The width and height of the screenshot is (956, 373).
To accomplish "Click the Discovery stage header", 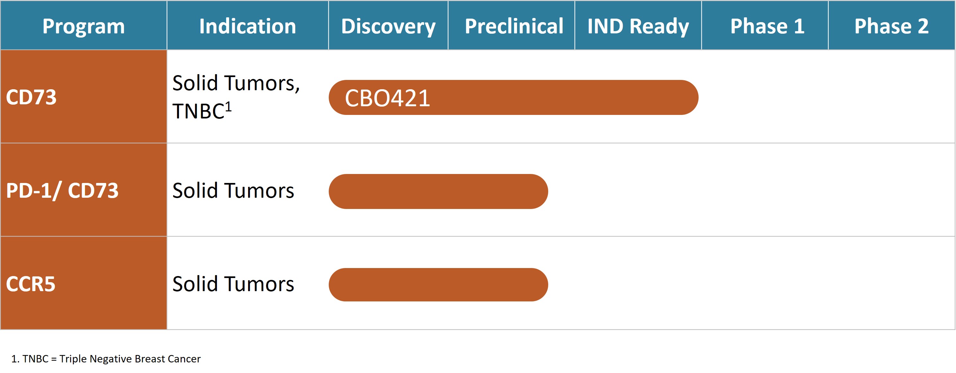I will tap(388, 26).
